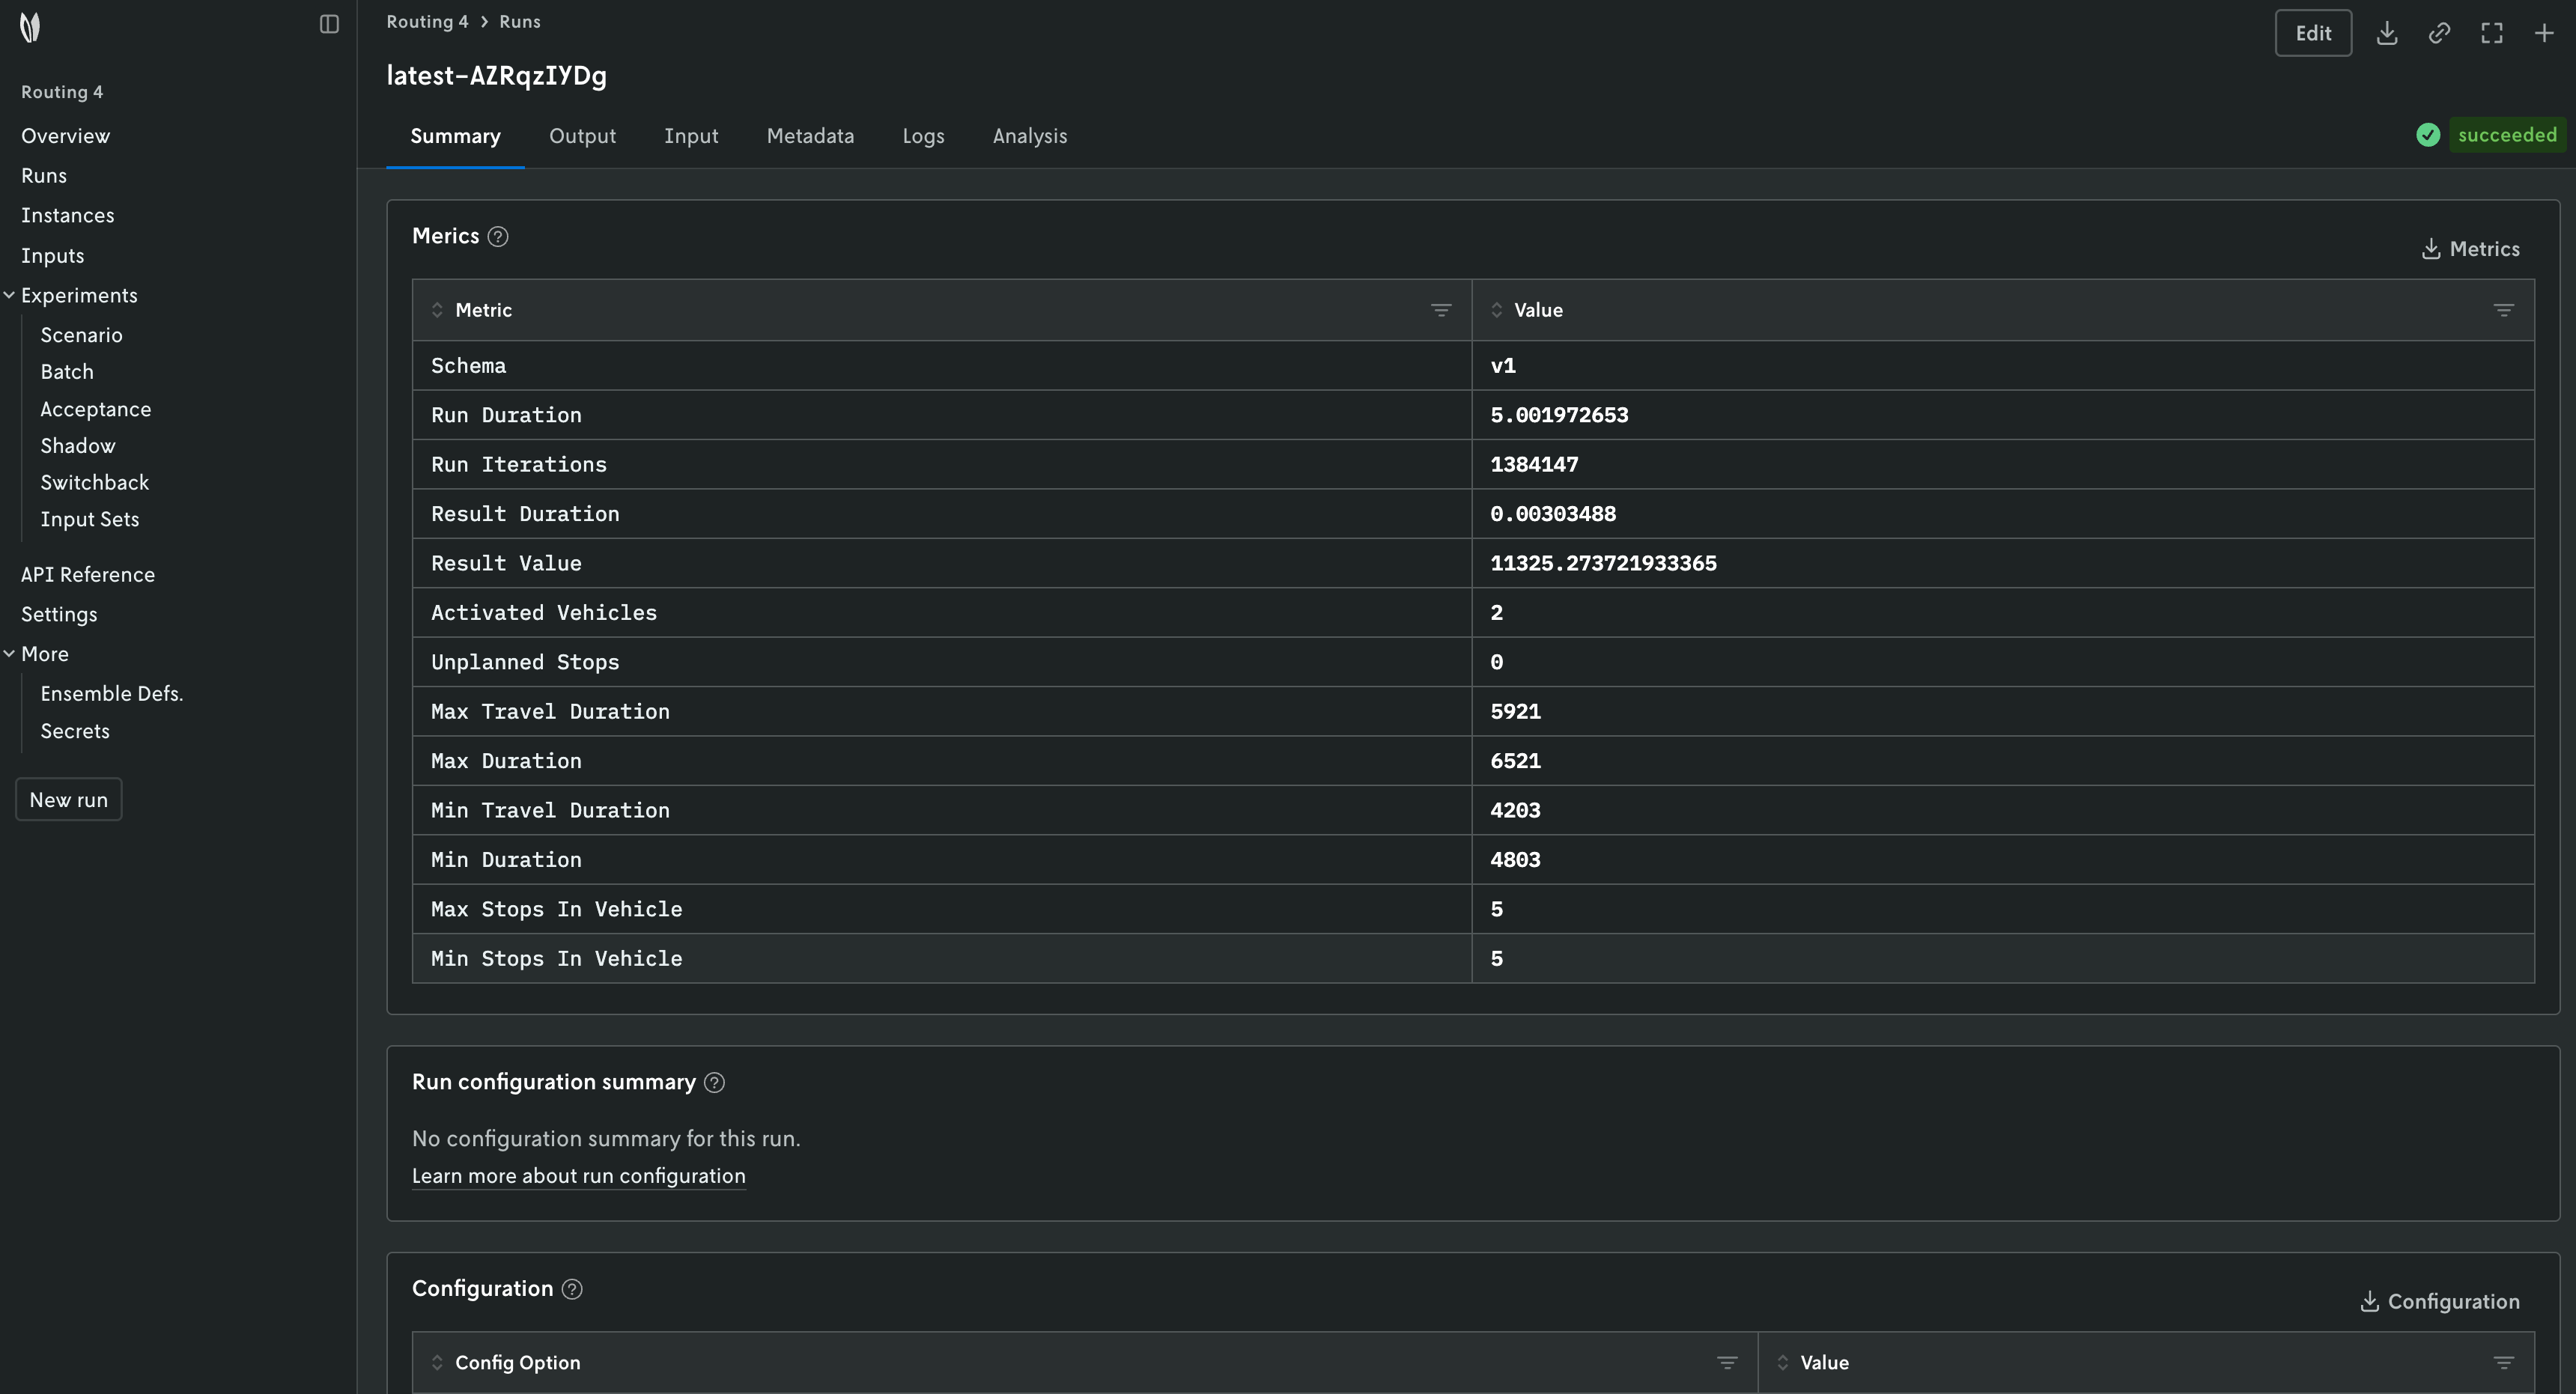This screenshot has width=2576, height=1394.
Task: Open the Analysis tab
Action: point(1030,136)
